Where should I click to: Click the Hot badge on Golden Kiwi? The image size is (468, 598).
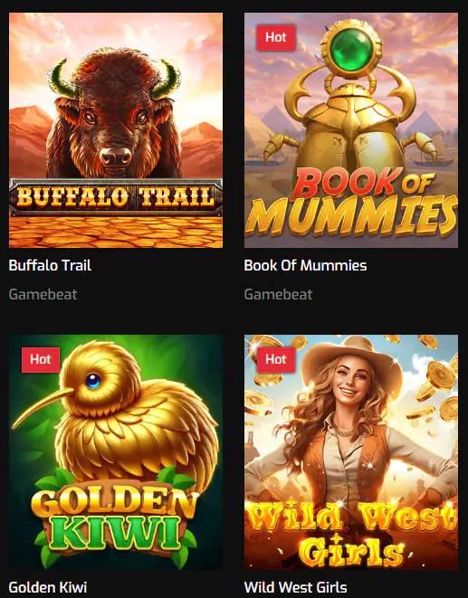[41, 360]
